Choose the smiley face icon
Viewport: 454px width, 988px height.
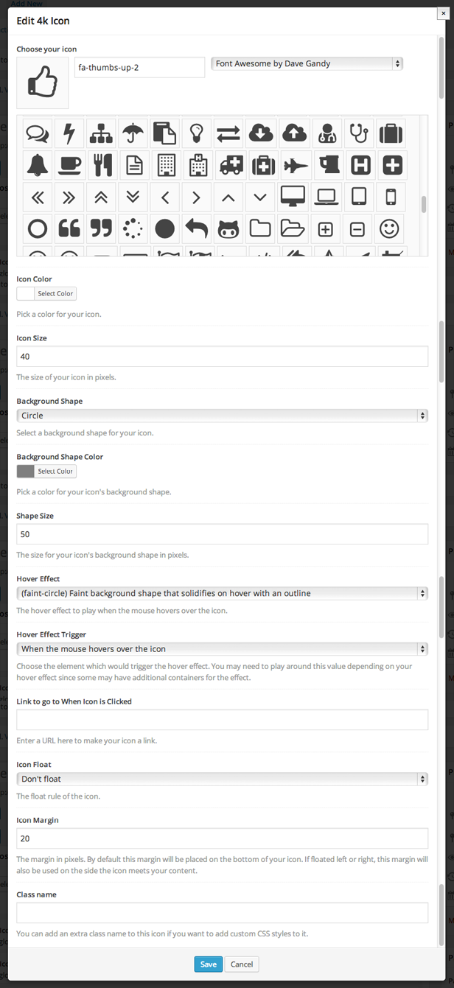pos(390,229)
